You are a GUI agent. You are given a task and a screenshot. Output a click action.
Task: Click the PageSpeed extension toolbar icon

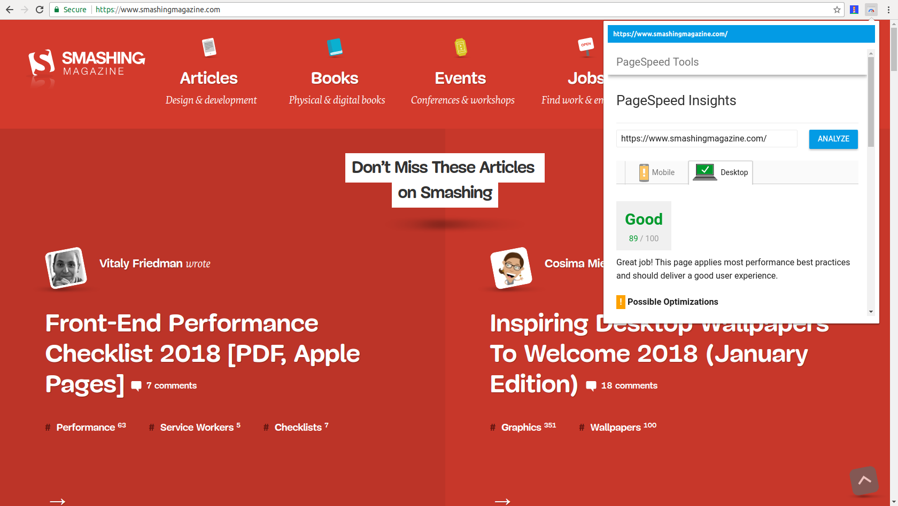[871, 10]
